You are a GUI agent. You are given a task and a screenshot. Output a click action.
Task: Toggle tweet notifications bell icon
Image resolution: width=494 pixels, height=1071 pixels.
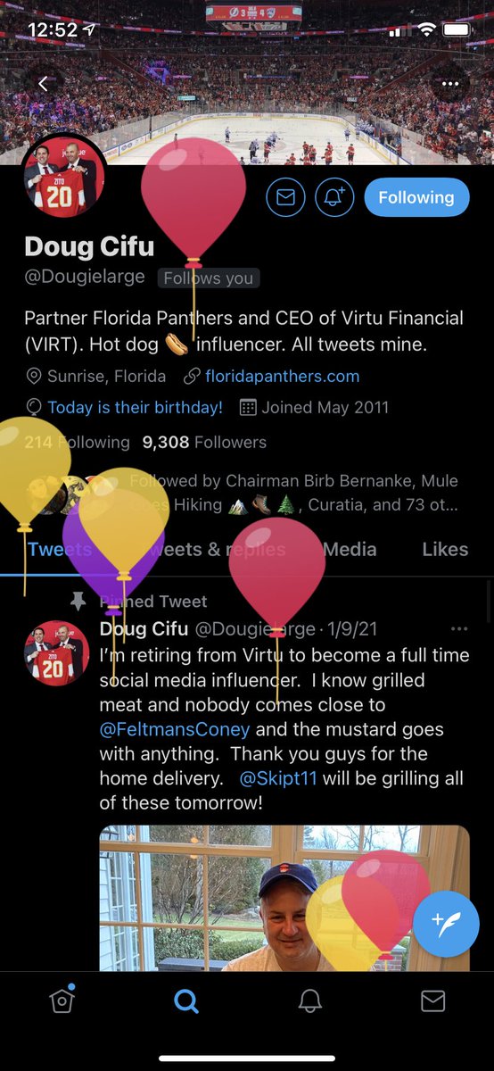coord(334,197)
